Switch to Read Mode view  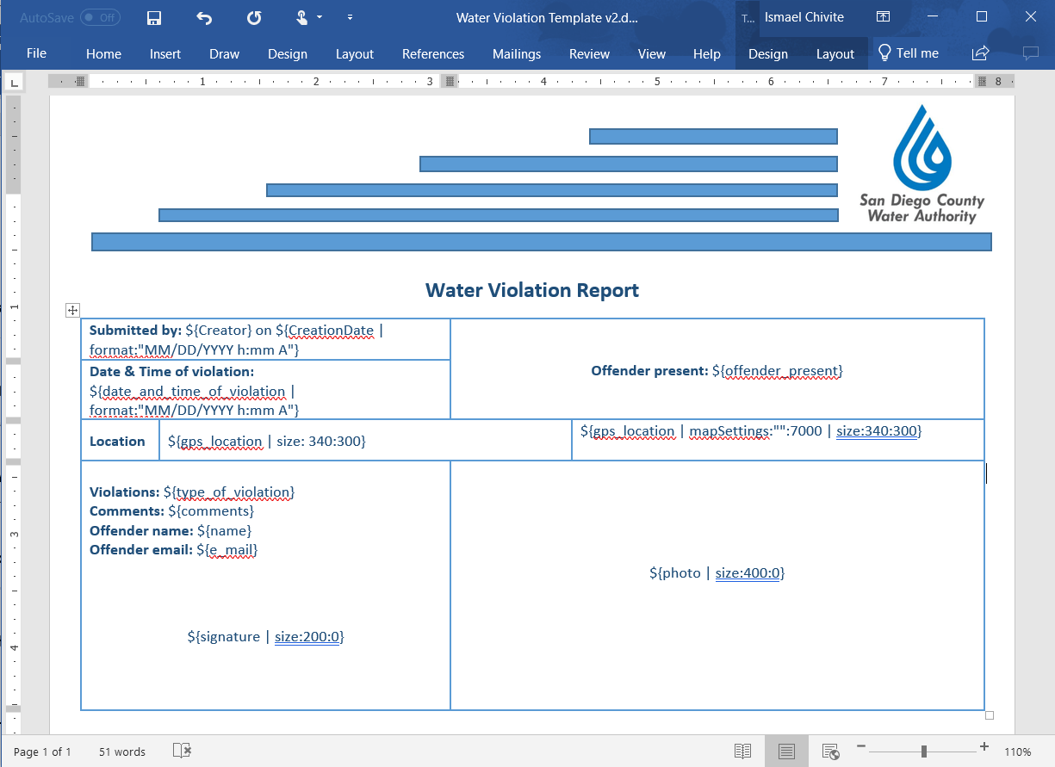tap(742, 751)
